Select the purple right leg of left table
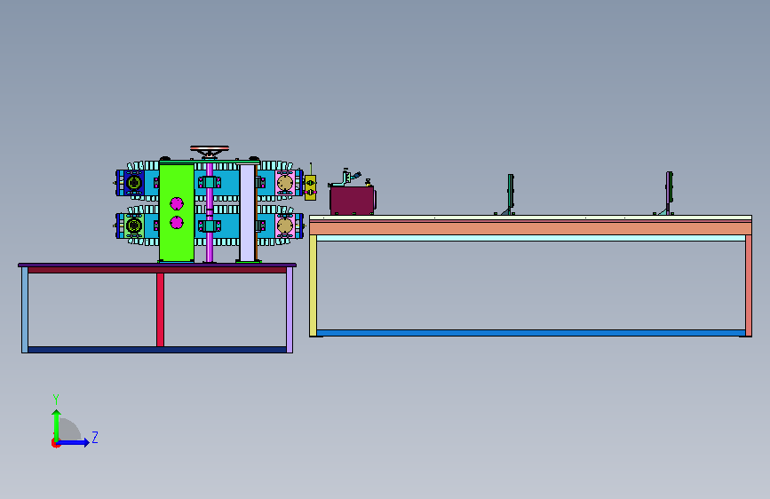The height and width of the screenshot is (499, 770). [290, 310]
